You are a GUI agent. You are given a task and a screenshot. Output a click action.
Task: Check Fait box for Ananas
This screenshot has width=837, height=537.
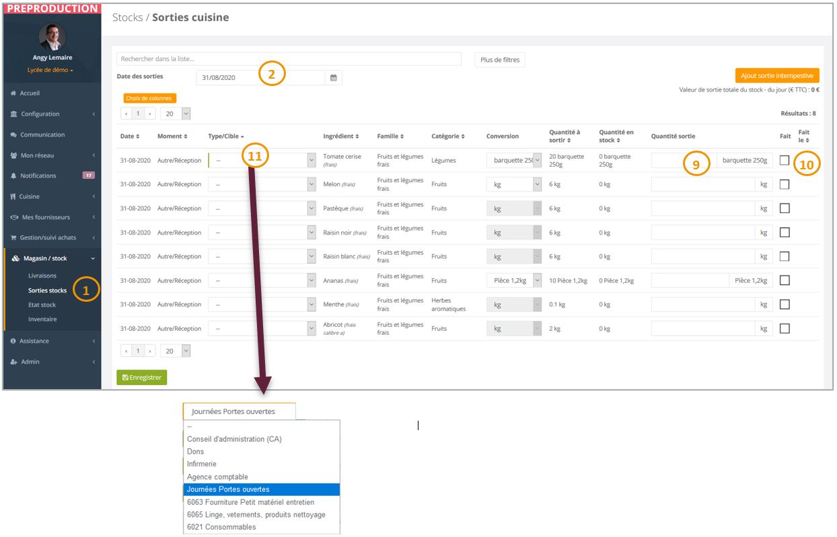coord(785,280)
